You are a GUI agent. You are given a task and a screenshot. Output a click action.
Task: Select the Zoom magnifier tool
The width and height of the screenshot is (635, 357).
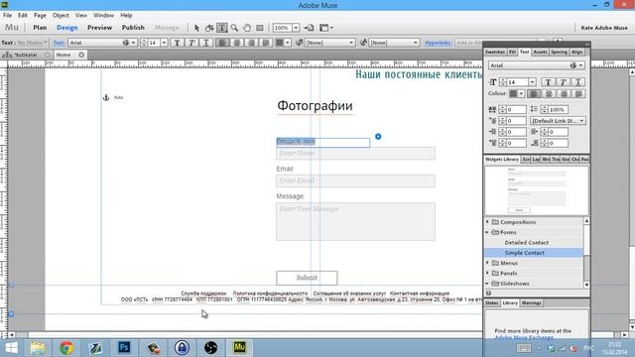tap(234, 28)
